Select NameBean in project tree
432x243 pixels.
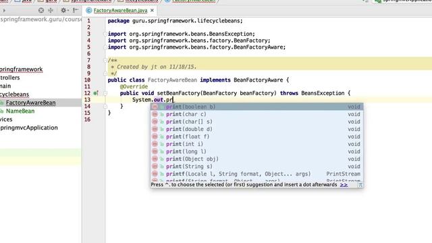pos(20,111)
